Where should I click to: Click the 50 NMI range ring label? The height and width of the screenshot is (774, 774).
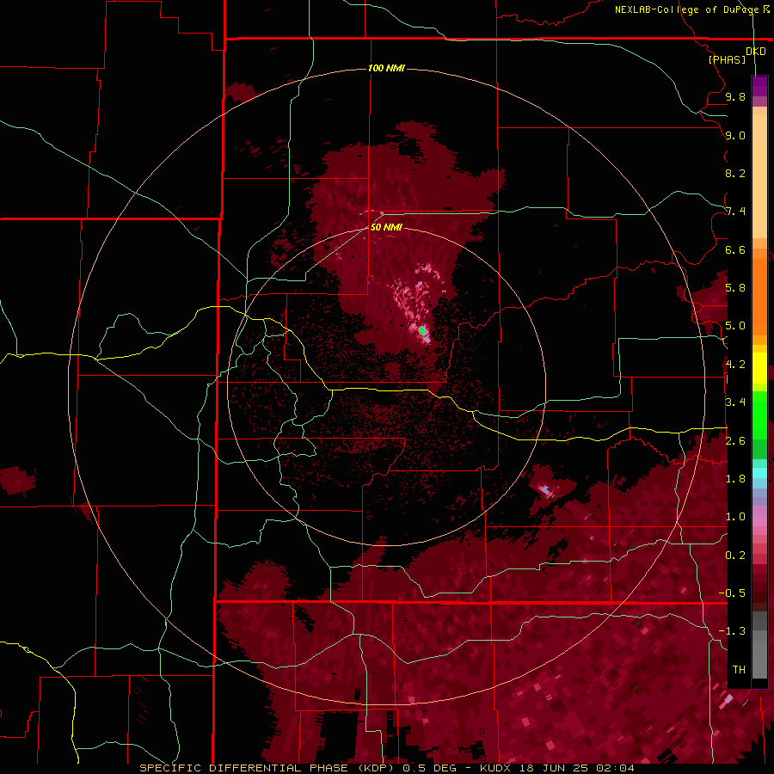click(x=386, y=227)
